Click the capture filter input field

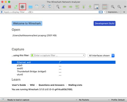tap(58, 55)
